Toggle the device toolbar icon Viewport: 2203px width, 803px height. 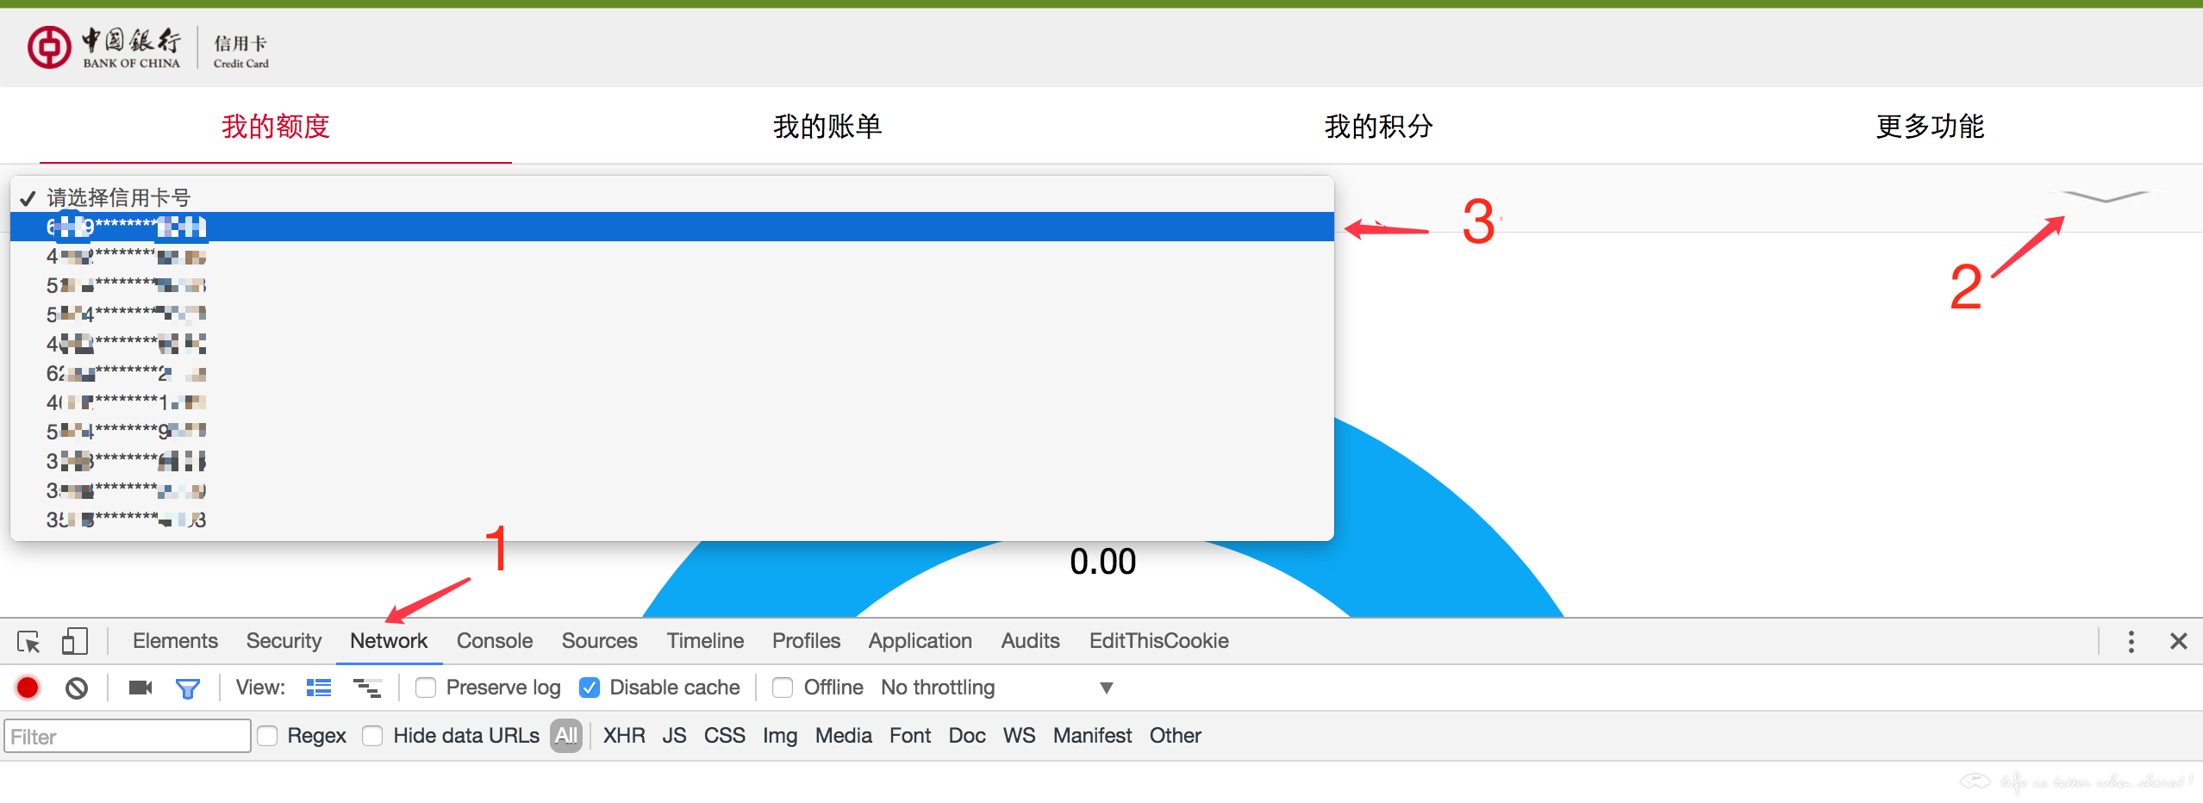75,641
